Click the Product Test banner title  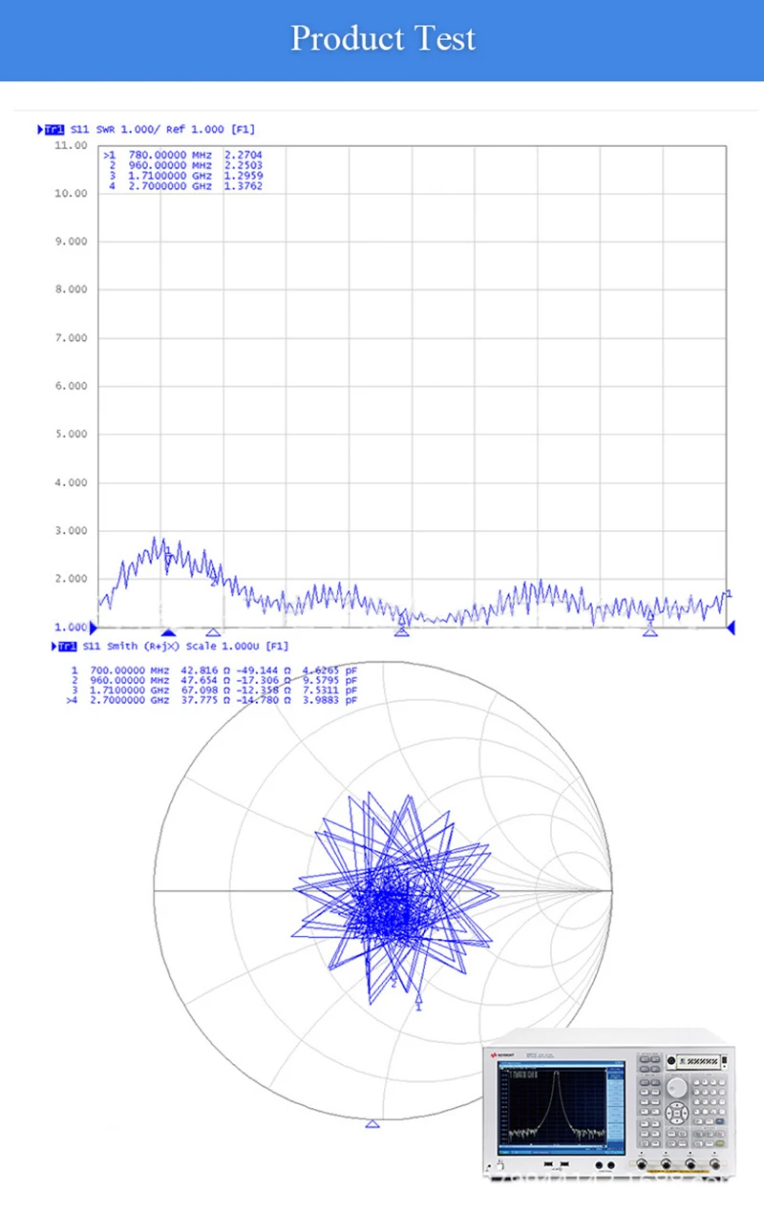pos(383,39)
